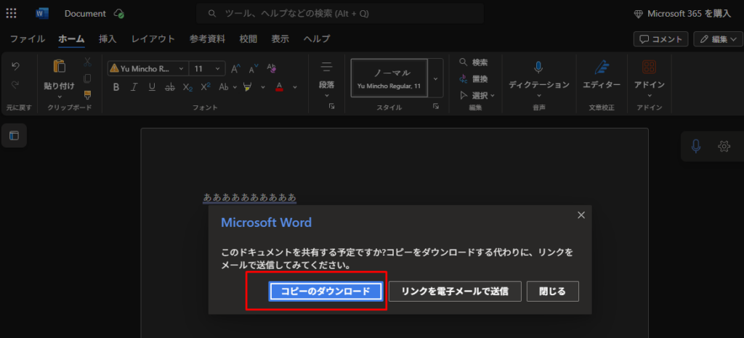Toggle subscript formatting

click(188, 87)
